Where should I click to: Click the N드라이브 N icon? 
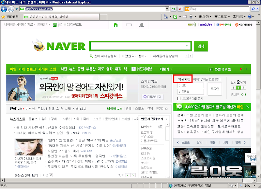coord(133,69)
